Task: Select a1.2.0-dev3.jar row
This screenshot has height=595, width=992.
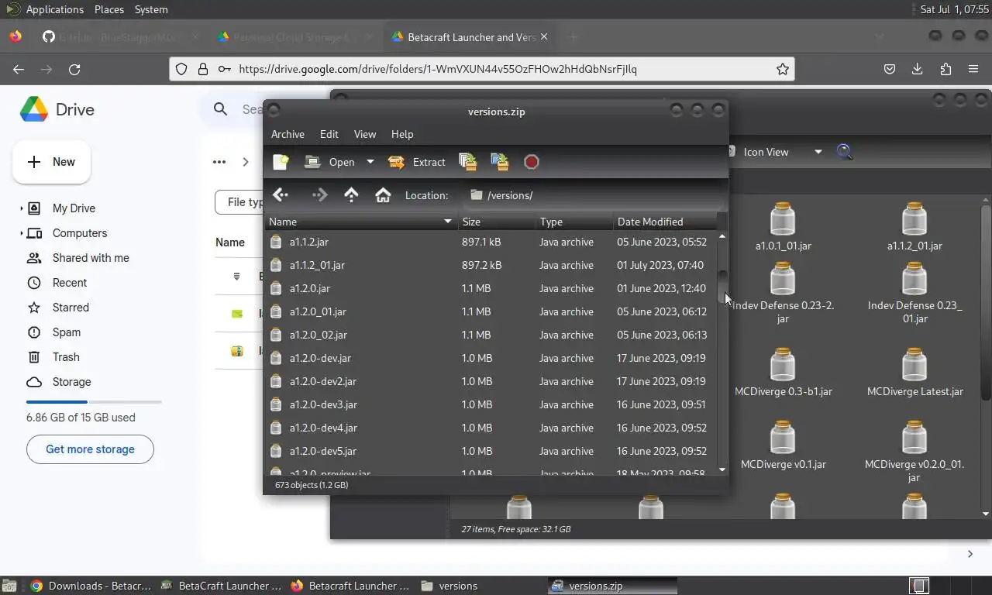Action: [x=491, y=404]
